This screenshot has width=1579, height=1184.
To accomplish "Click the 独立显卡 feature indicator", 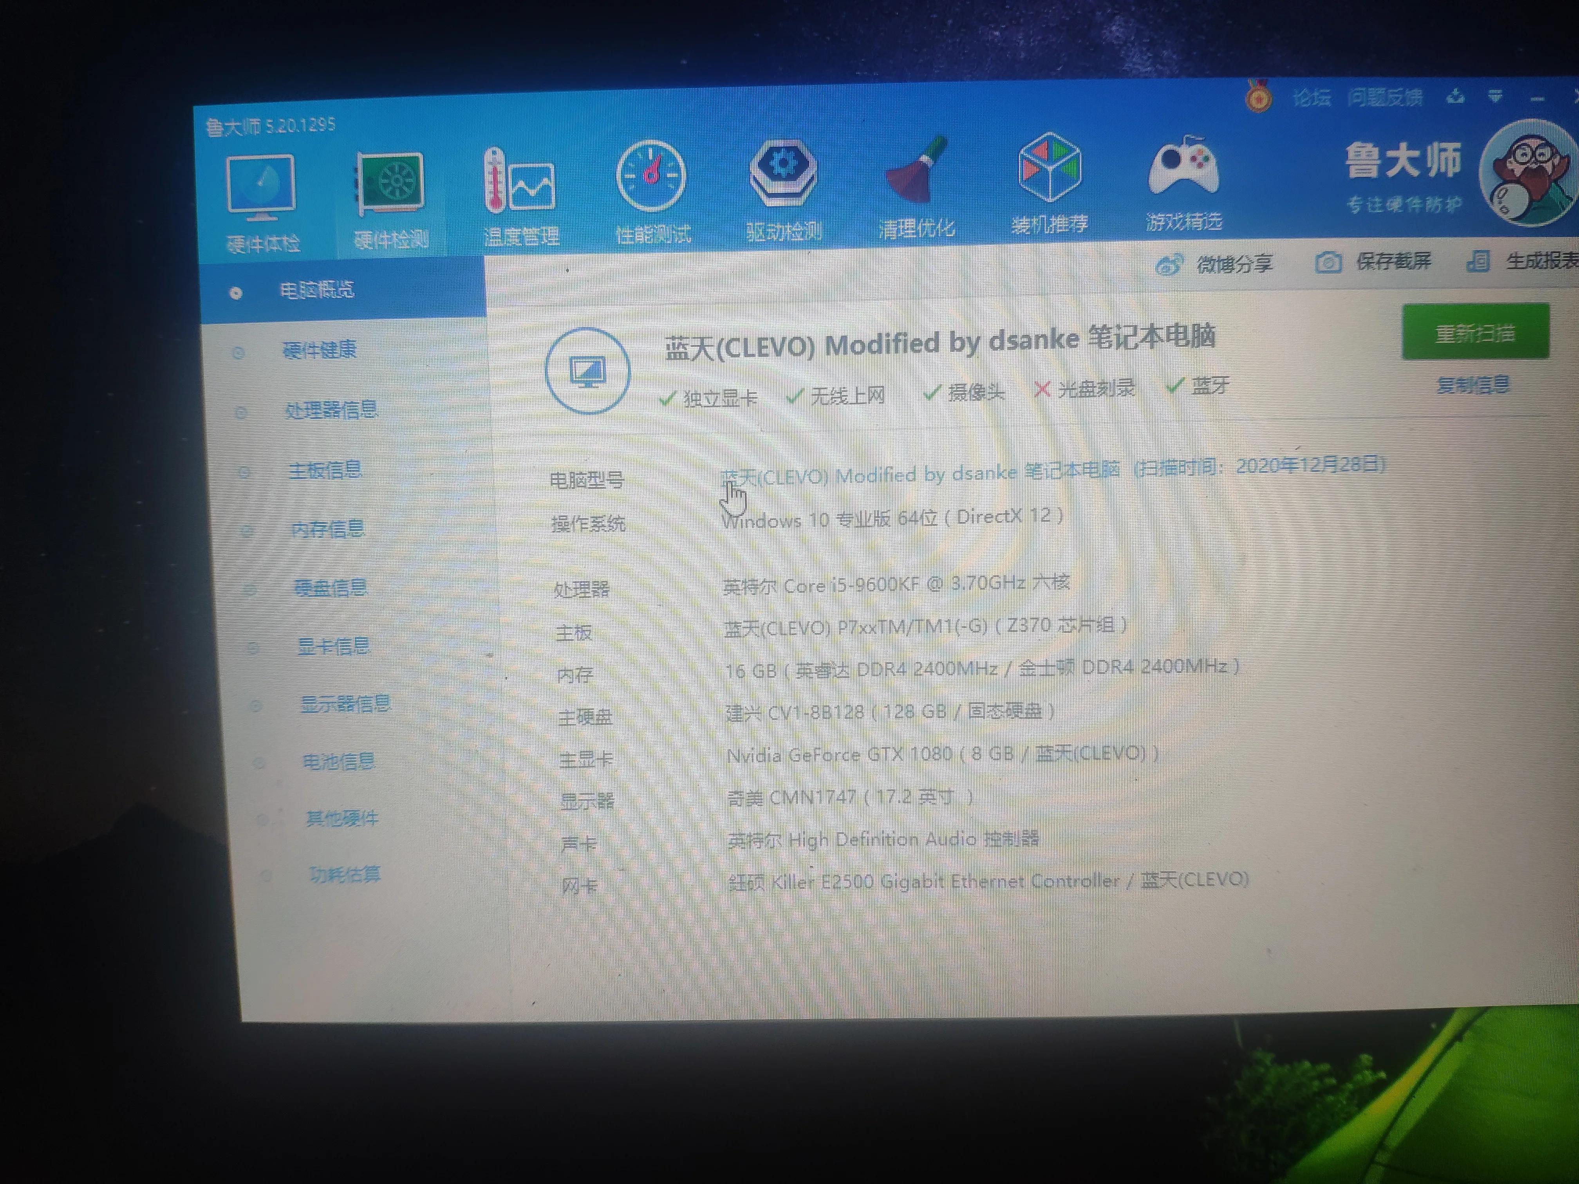I will (708, 397).
